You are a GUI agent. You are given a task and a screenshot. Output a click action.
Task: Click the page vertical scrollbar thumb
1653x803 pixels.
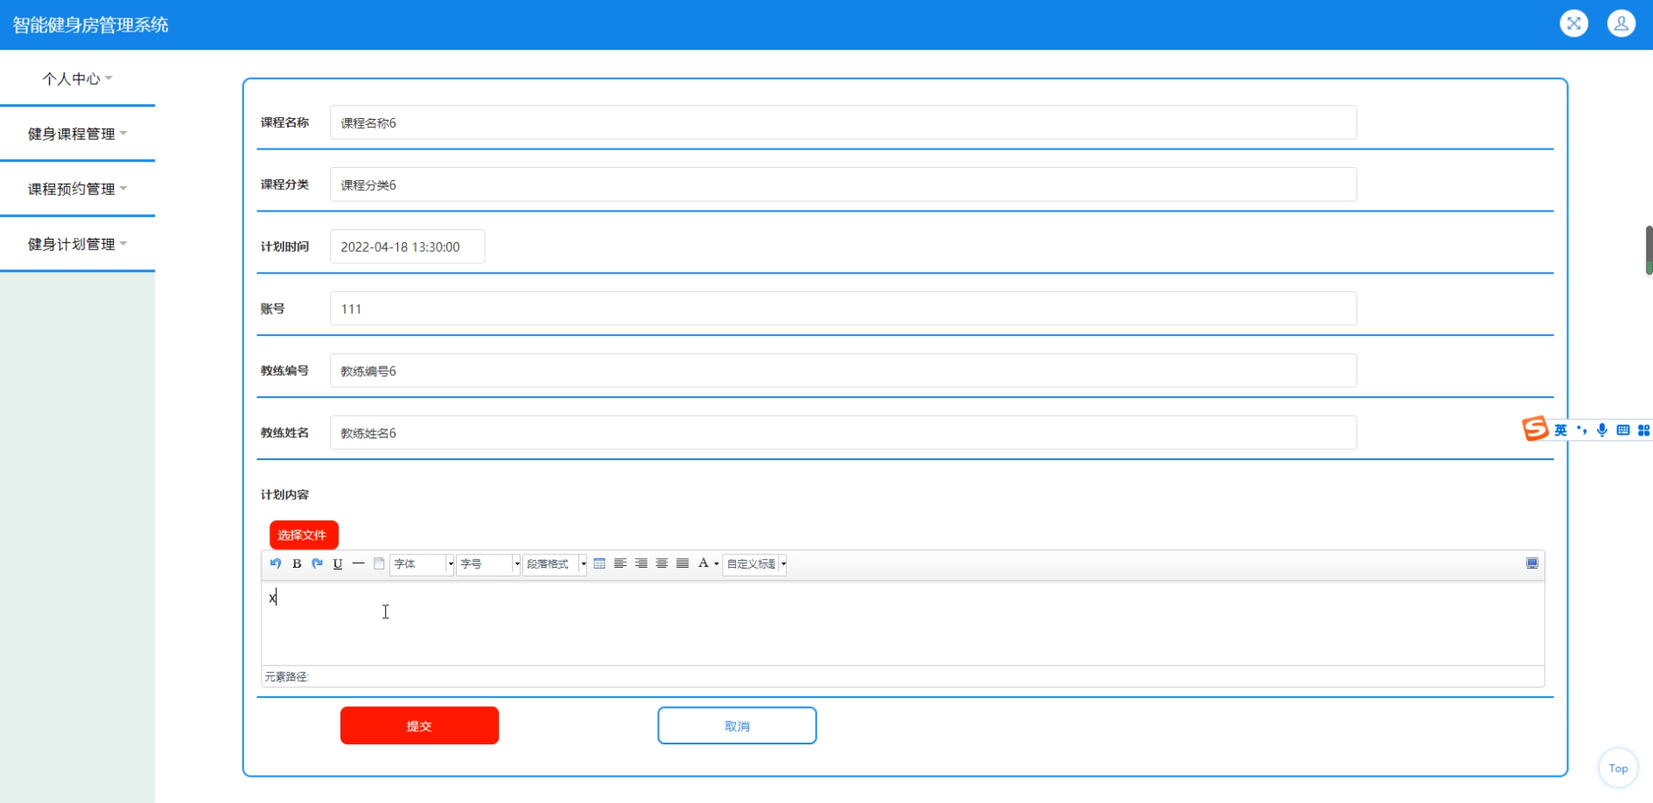coord(1649,250)
